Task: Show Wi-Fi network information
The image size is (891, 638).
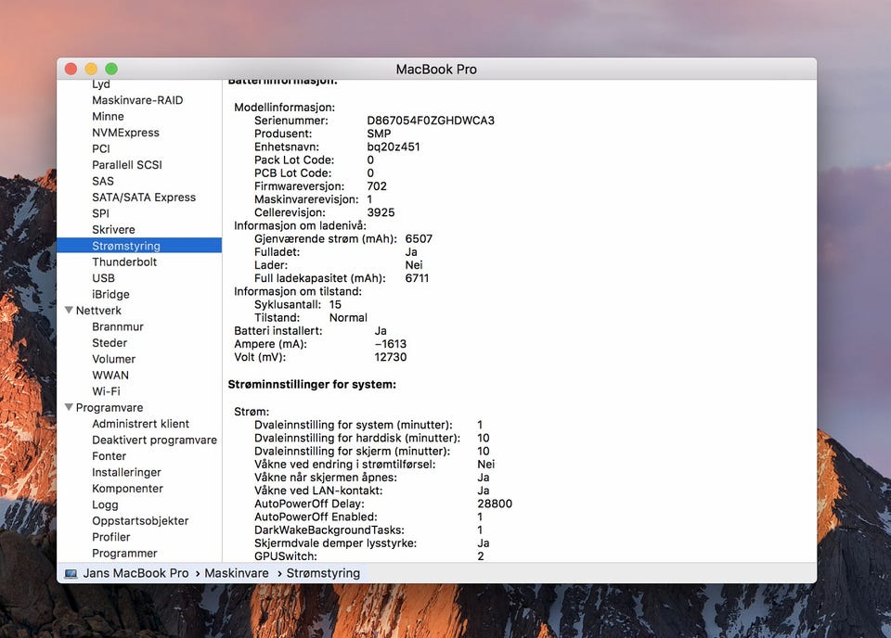Action: tap(106, 391)
